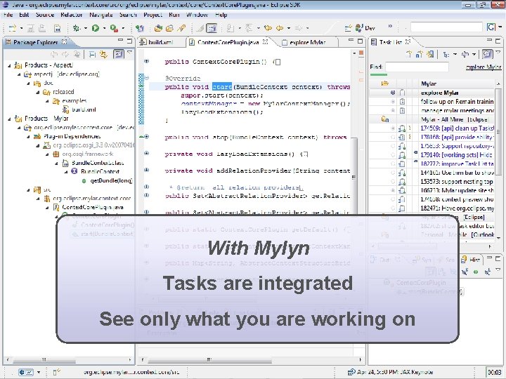Open the Refactor menu
This screenshot has width=506, height=379.
pos(71,15)
